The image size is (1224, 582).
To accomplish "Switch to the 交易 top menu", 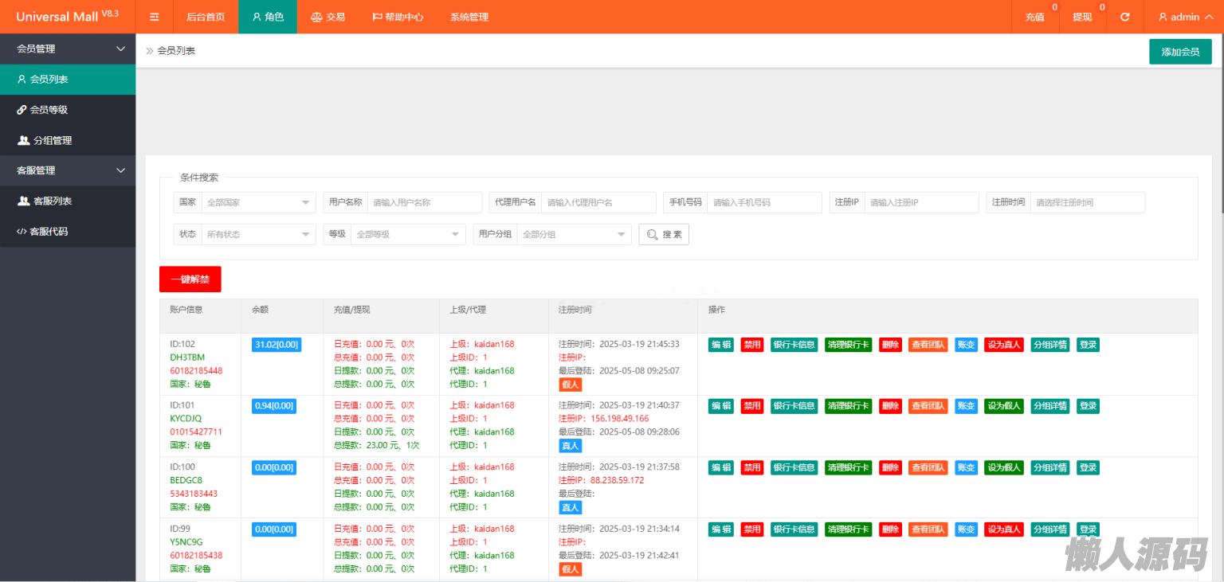I will click(x=328, y=17).
